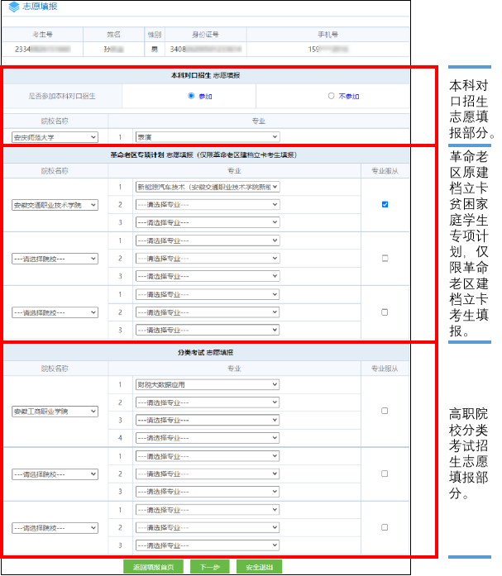
Task: Open the 新能源汽车技术 major dropdown
Action: (x=208, y=187)
